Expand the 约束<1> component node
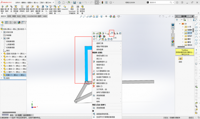The width and height of the screenshot is (200, 119). point(1,75)
